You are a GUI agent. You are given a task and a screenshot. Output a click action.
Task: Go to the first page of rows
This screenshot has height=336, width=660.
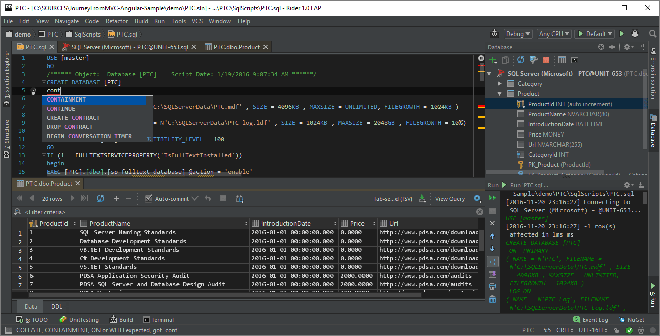coord(19,198)
